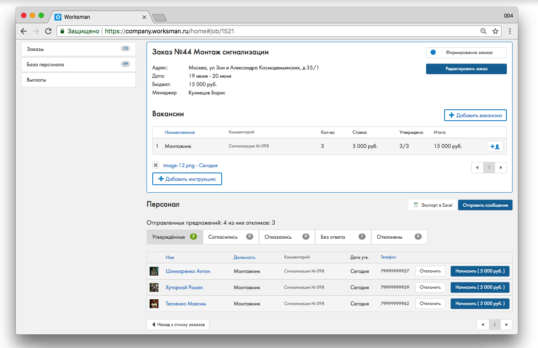538x348 pixels.
Task: Open avatar of Хуторной Роман
Action: point(154,287)
